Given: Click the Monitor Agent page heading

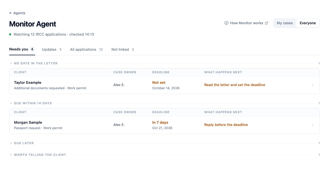Looking at the screenshot, I should pos(33,24).
